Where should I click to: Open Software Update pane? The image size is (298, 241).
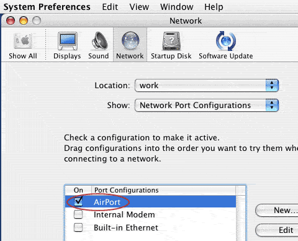[x=226, y=46]
